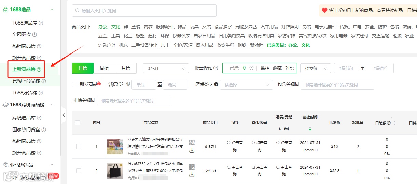Click the 日笔数 help icon

tap(389, 123)
